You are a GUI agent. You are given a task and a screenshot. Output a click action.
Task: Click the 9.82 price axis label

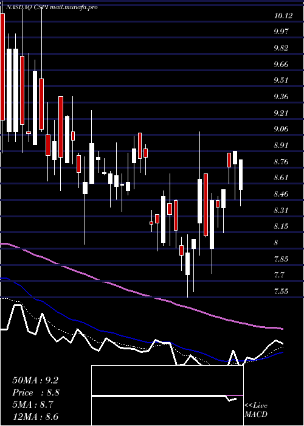[x=282, y=48]
